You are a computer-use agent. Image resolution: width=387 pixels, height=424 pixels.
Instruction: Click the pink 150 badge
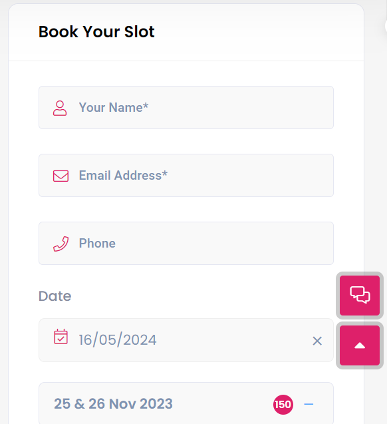pos(283,405)
